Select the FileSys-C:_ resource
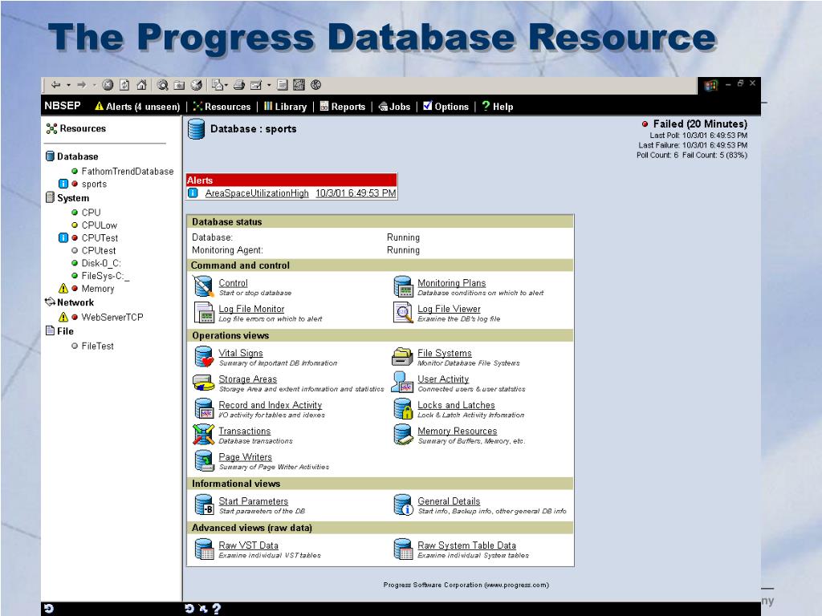 point(105,276)
